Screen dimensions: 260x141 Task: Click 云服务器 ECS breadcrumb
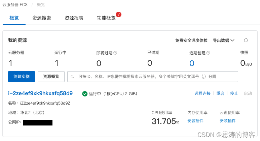pos(15,5)
